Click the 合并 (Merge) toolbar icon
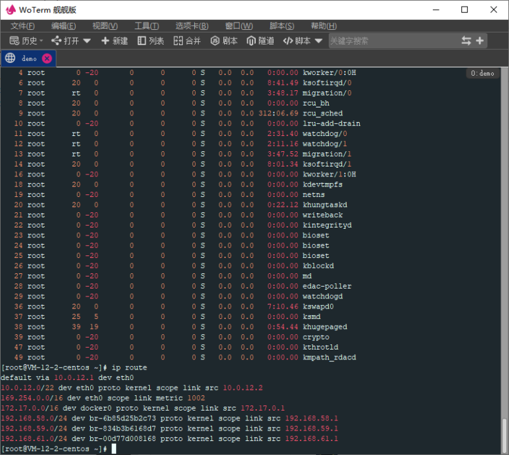This screenshot has width=509, height=455. [178, 41]
